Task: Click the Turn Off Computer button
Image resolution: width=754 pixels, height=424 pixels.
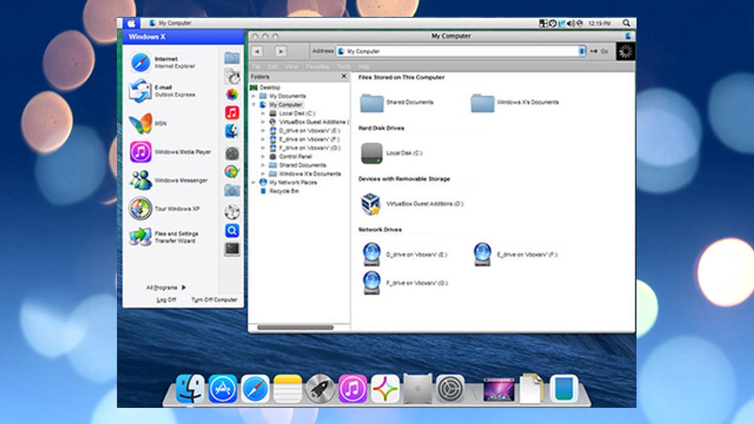Action: (x=214, y=300)
